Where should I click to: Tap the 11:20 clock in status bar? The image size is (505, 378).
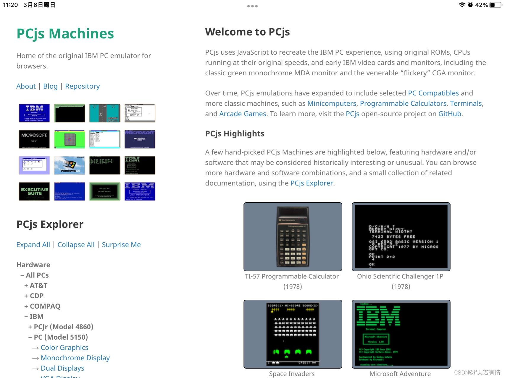coord(10,5)
